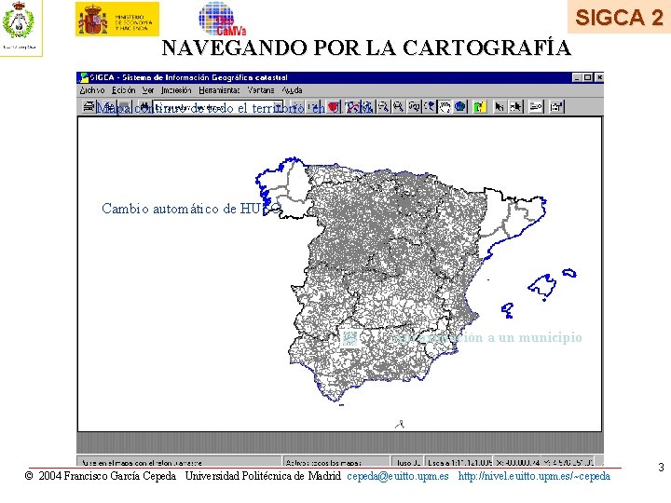Click the icon left of the hand tool

click(430, 106)
